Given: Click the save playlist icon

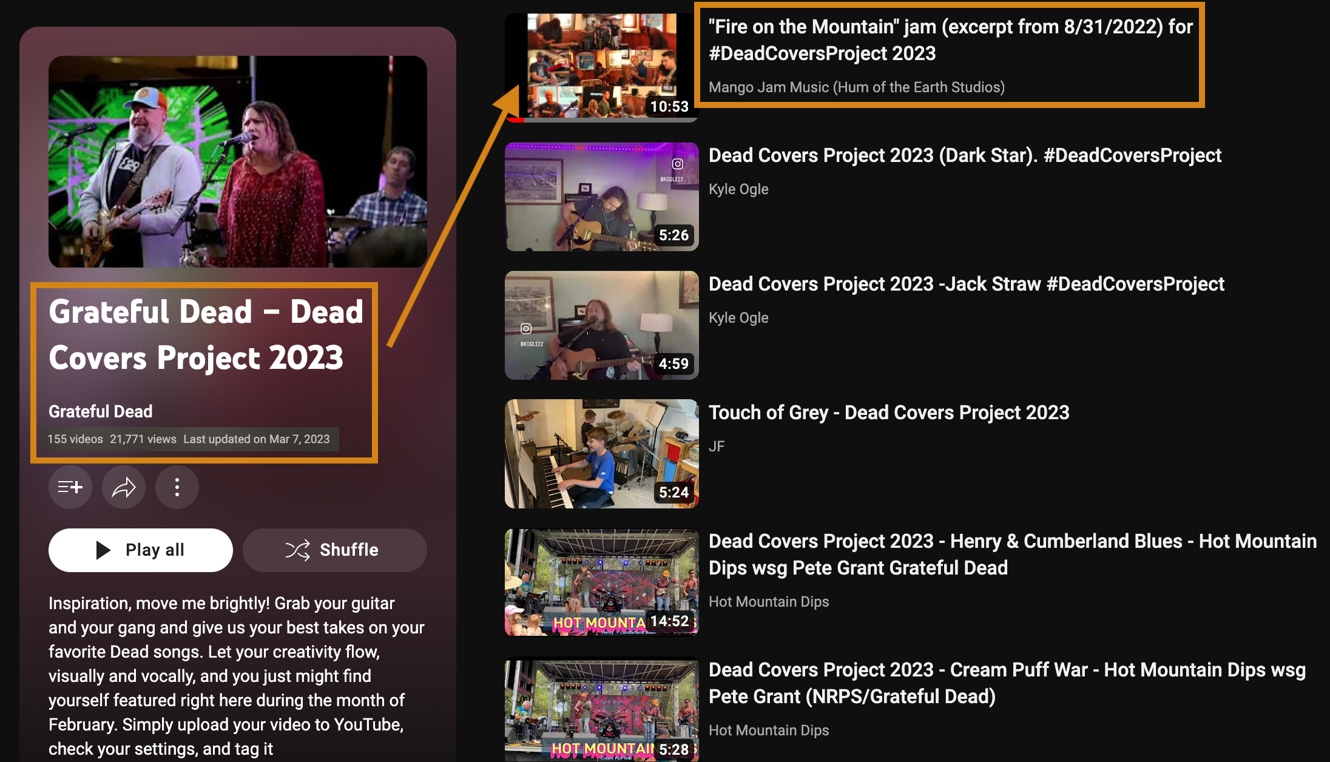Looking at the screenshot, I should [x=70, y=487].
